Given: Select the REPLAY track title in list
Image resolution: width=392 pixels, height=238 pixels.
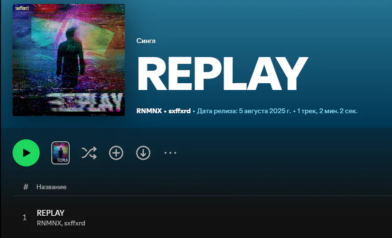Looking at the screenshot, I should point(50,213).
